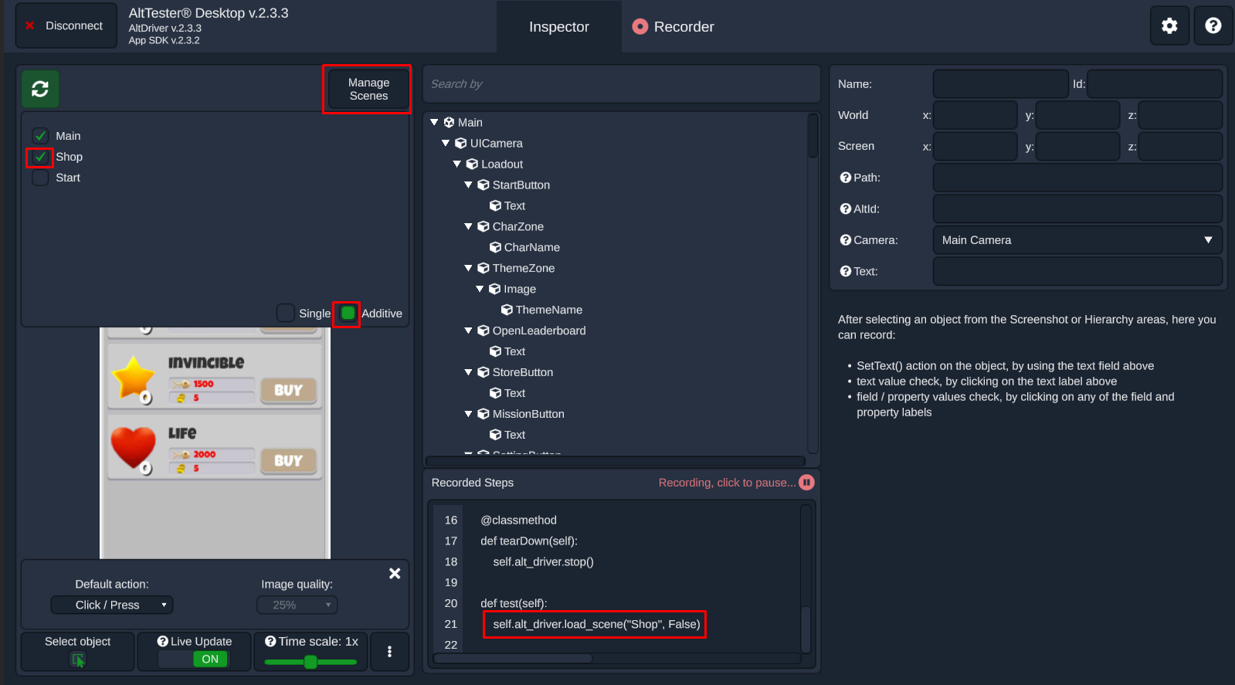The width and height of the screenshot is (1235, 685).
Task: Open help via the question mark icon
Action: click(x=1213, y=26)
